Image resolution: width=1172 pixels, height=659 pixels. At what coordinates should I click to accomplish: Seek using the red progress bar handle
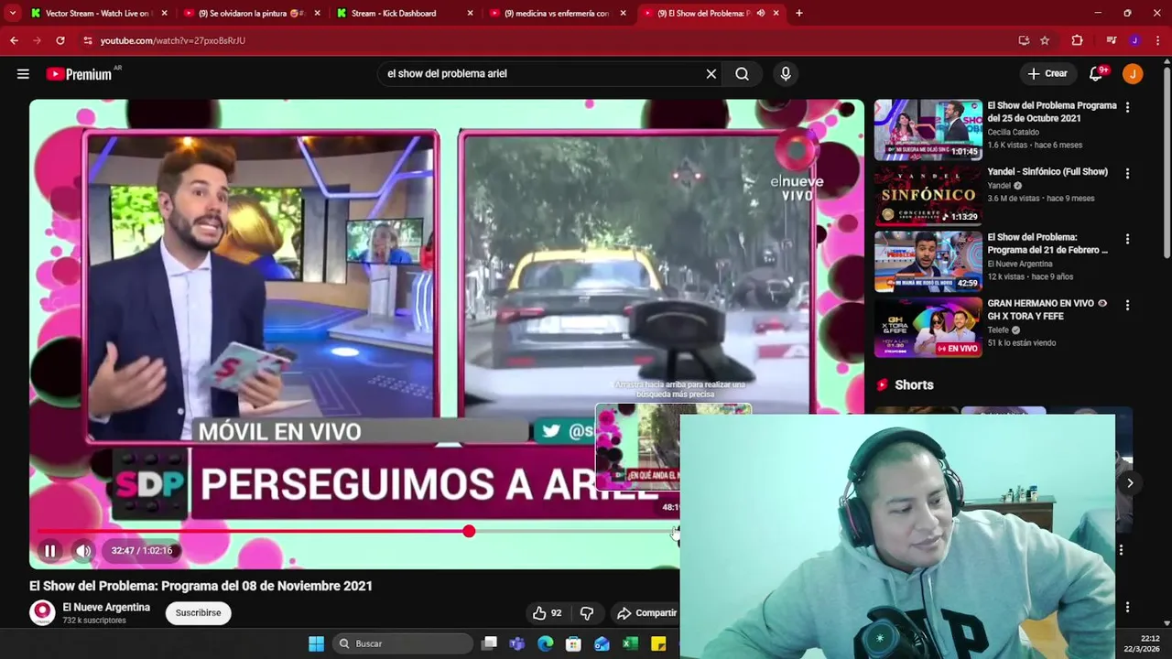(469, 531)
